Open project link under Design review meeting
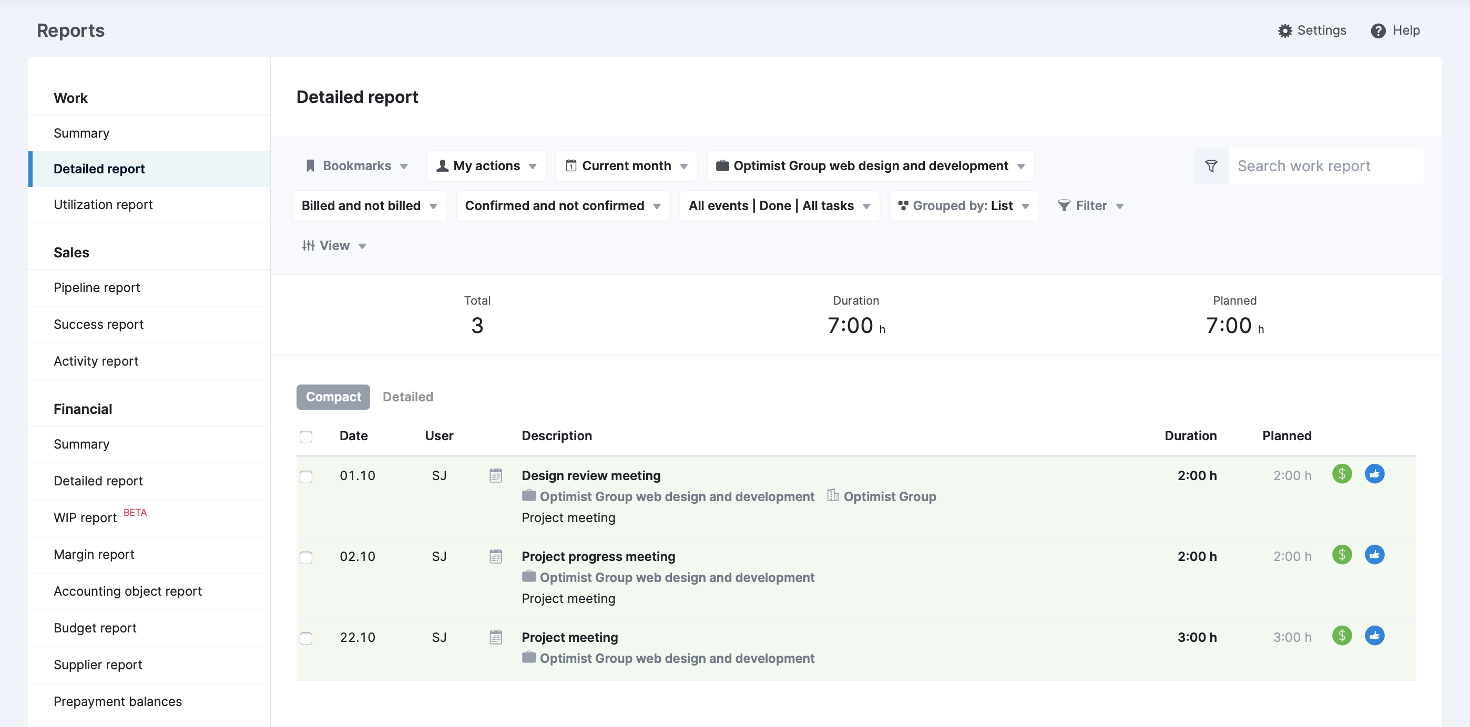Image resolution: width=1470 pixels, height=727 pixels. point(677,496)
